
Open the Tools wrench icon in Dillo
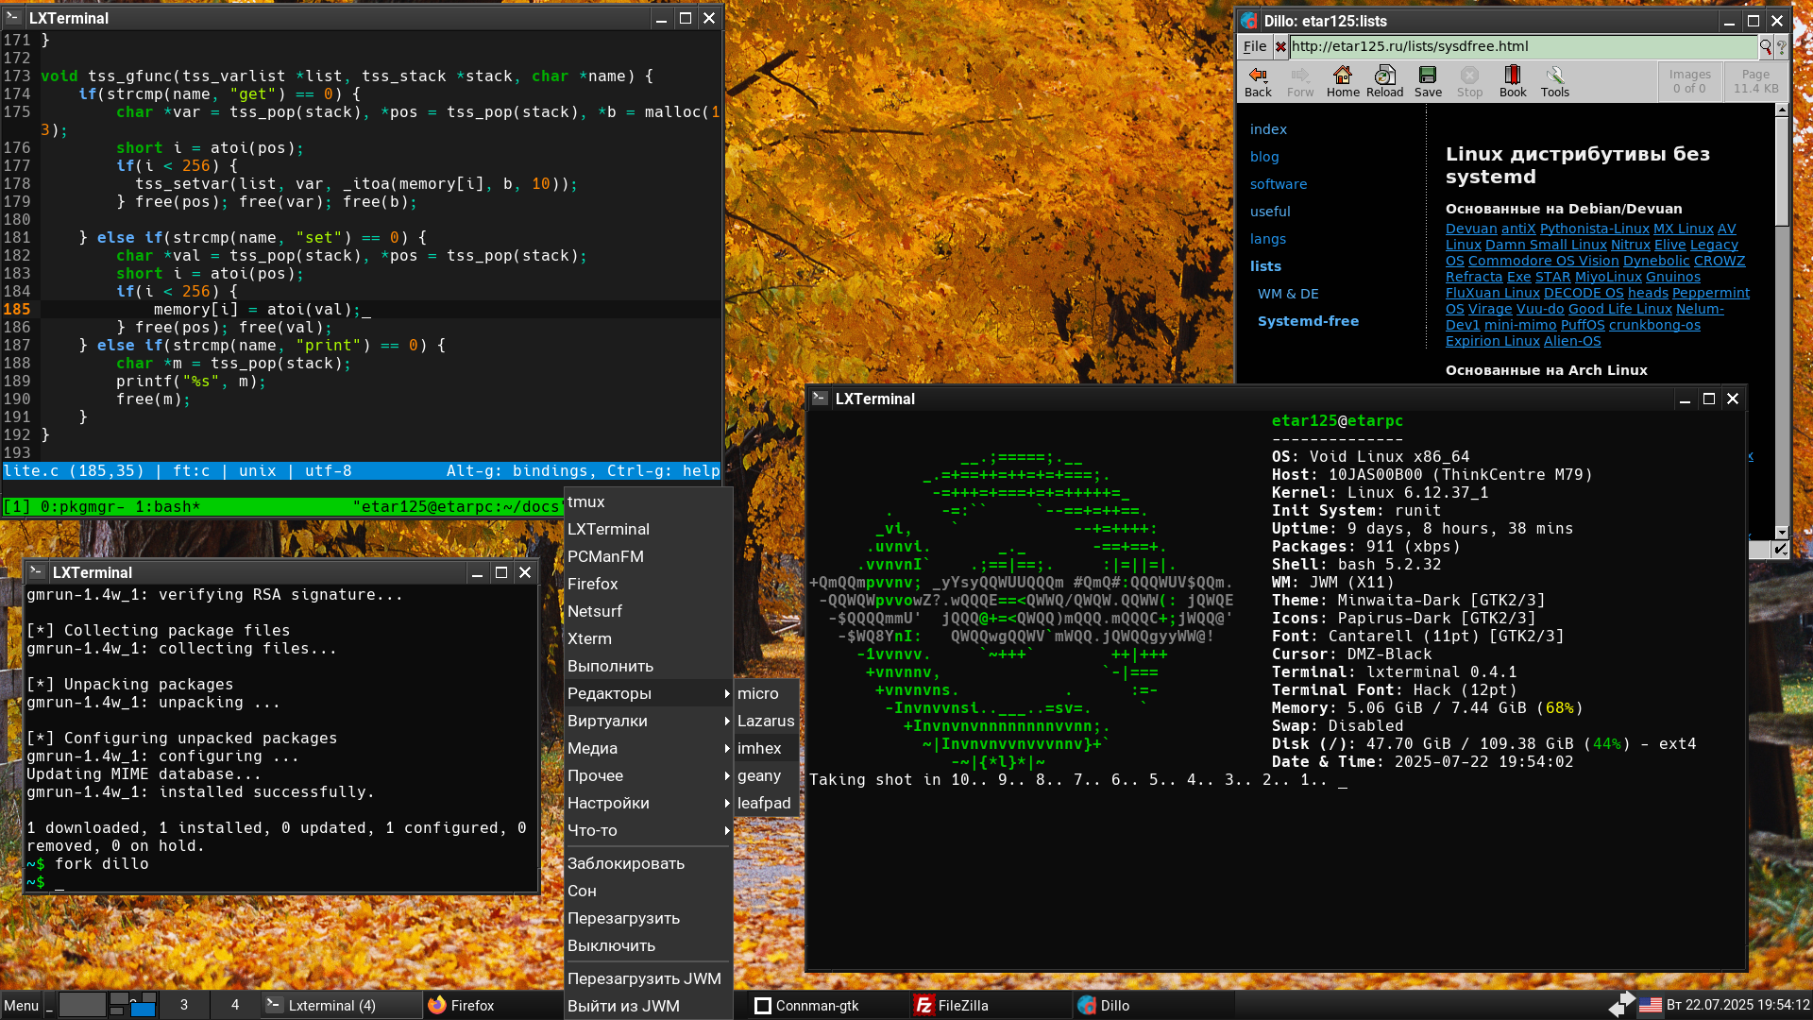pos(1554,76)
